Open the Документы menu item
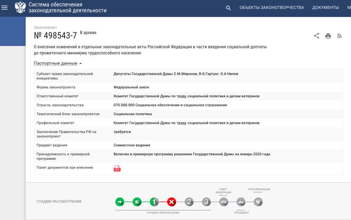 (x=325, y=8)
